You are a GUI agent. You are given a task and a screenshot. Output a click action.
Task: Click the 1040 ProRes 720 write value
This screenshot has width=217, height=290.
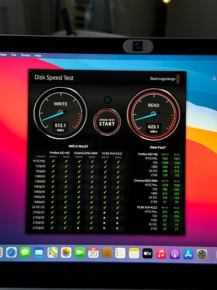point(165,163)
